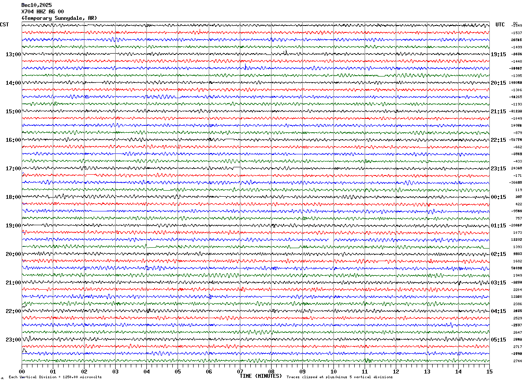This screenshot has height=383, width=524.
Task: Click the Temporary Sunnydale, AR location label
Action: click(59, 18)
